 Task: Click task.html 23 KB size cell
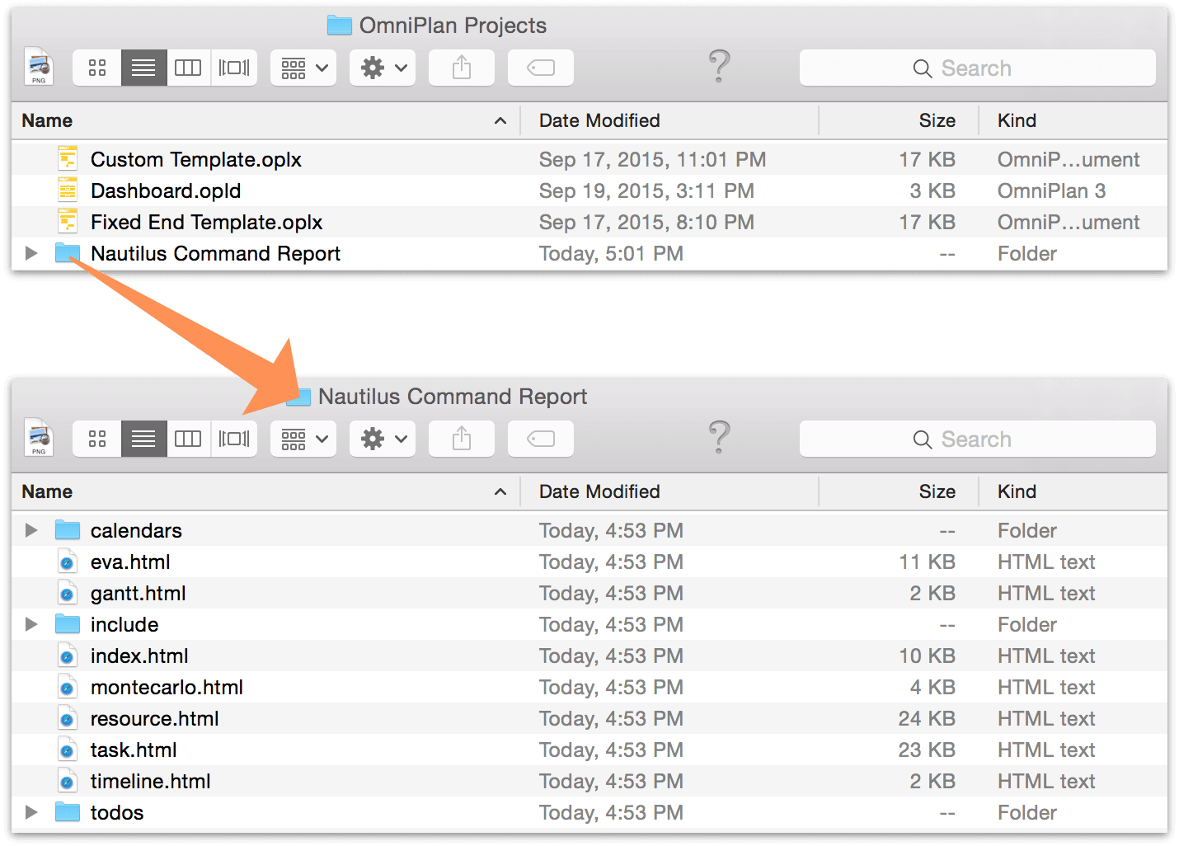927,750
